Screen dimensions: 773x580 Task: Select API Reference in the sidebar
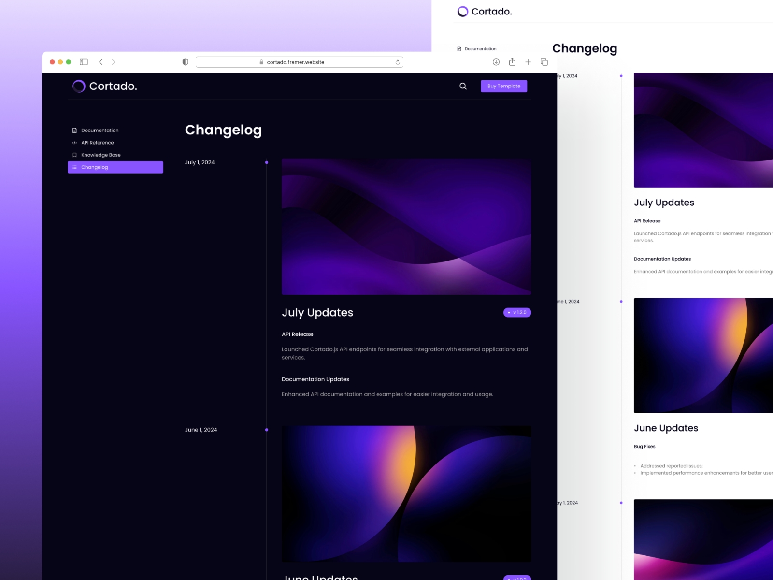[x=97, y=143]
